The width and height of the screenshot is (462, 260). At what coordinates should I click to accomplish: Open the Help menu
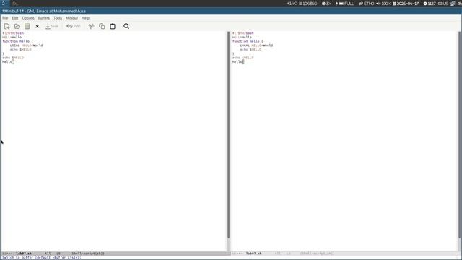coord(85,18)
